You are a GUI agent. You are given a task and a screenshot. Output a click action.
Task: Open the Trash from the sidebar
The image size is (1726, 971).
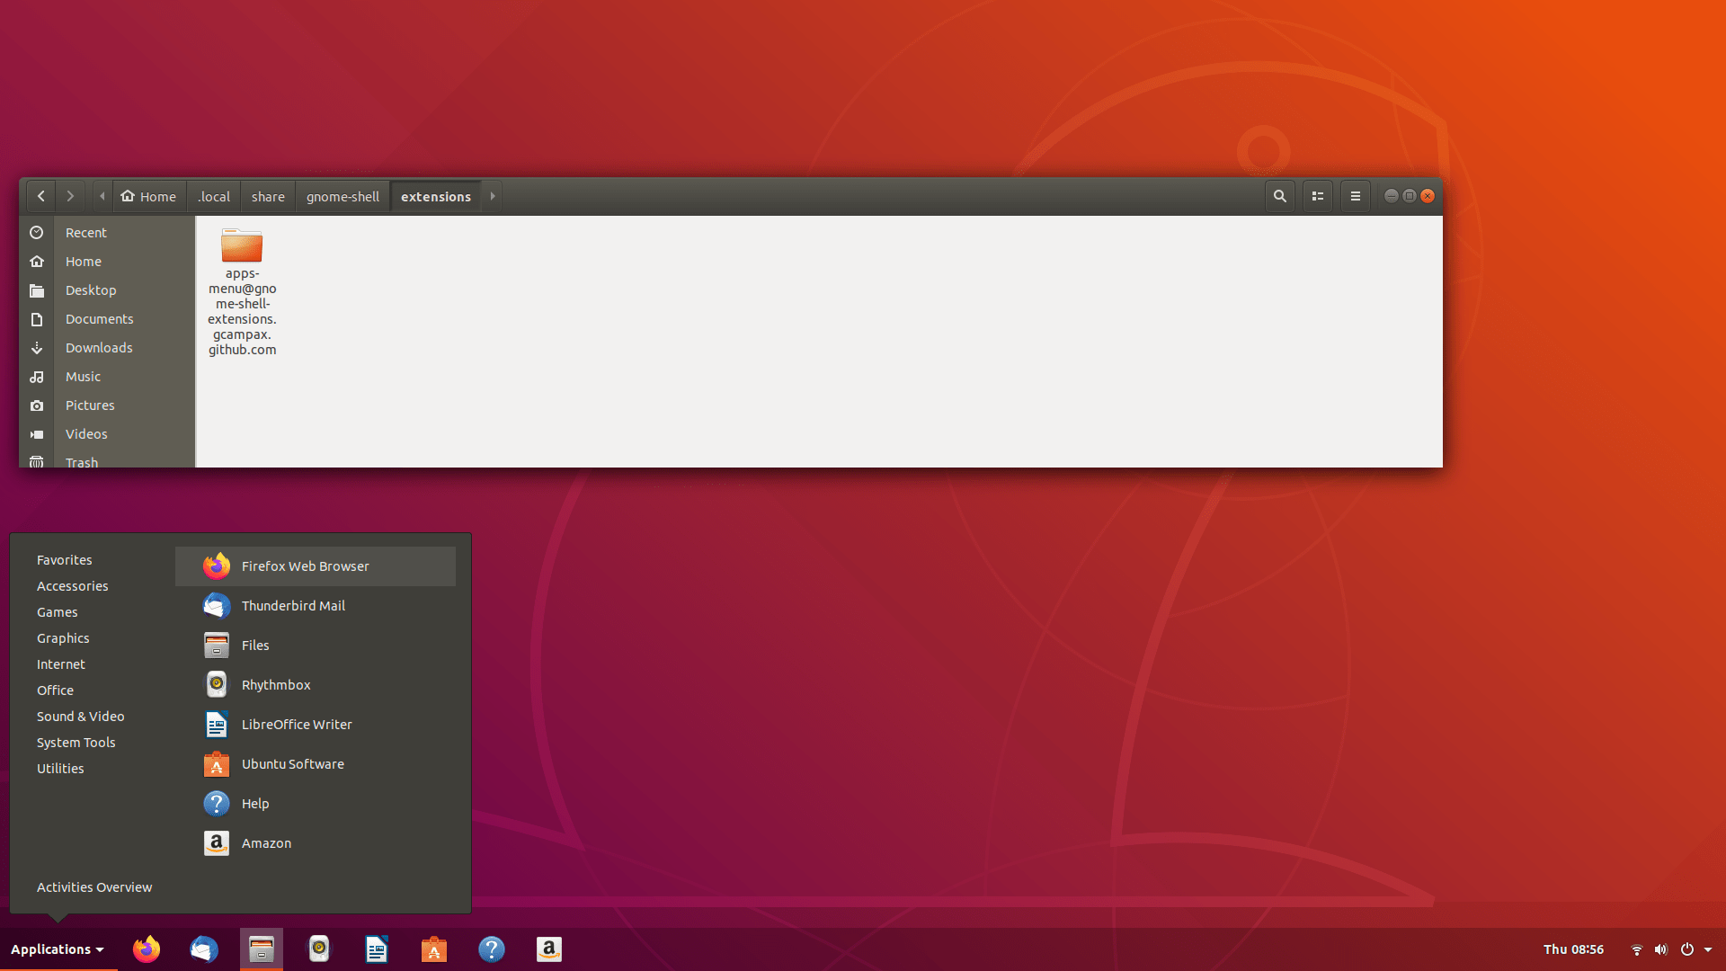tap(81, 462)
